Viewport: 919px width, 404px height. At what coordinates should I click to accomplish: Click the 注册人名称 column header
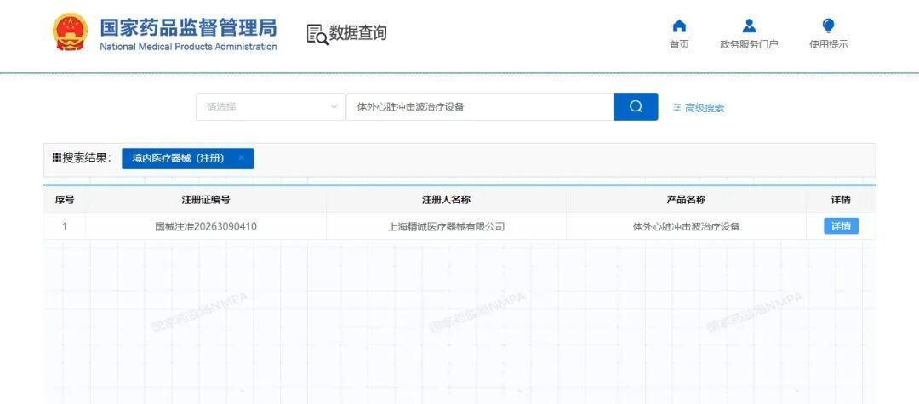coord(446,200)
